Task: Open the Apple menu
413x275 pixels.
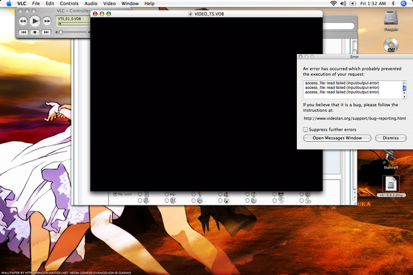Action: 8,3
